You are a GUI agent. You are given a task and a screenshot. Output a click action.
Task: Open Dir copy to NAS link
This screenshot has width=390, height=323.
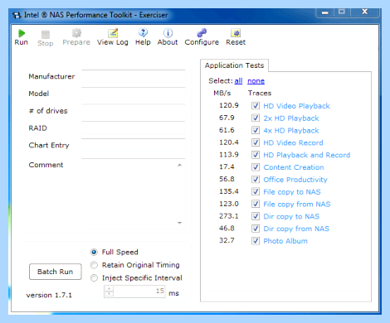[291, 216]
